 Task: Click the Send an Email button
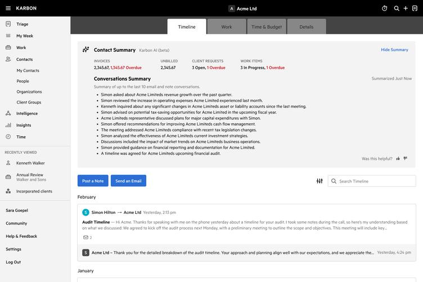click(x=128, y=181)
